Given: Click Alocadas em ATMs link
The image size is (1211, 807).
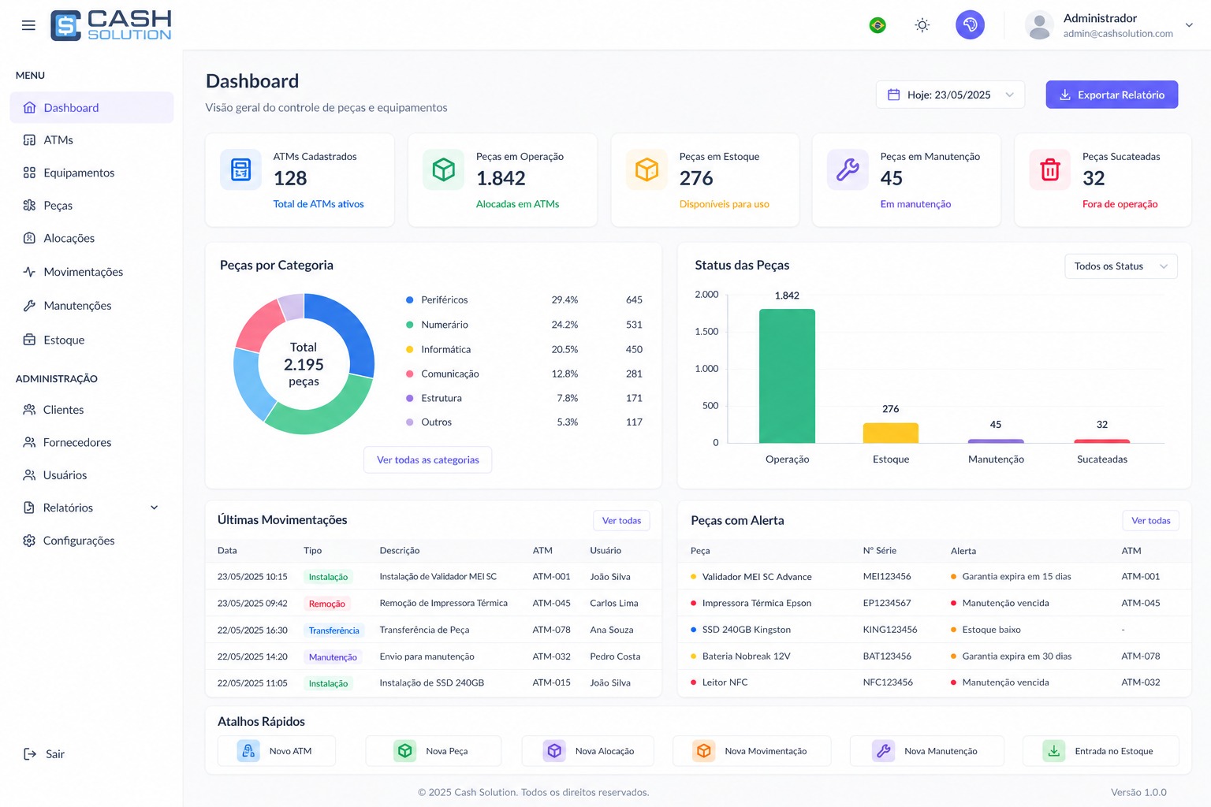Looking at the screenshot, I should coord(517,204).
